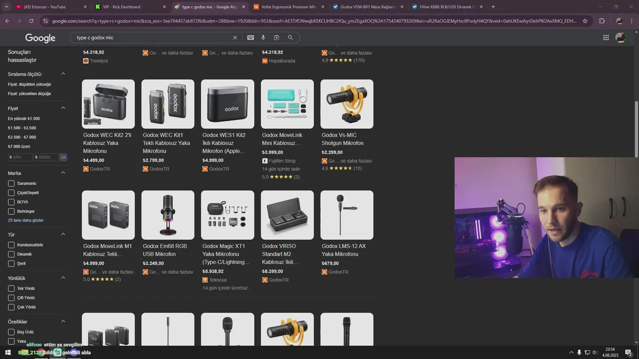Apply price range with Git button

(x=63, y=157)
